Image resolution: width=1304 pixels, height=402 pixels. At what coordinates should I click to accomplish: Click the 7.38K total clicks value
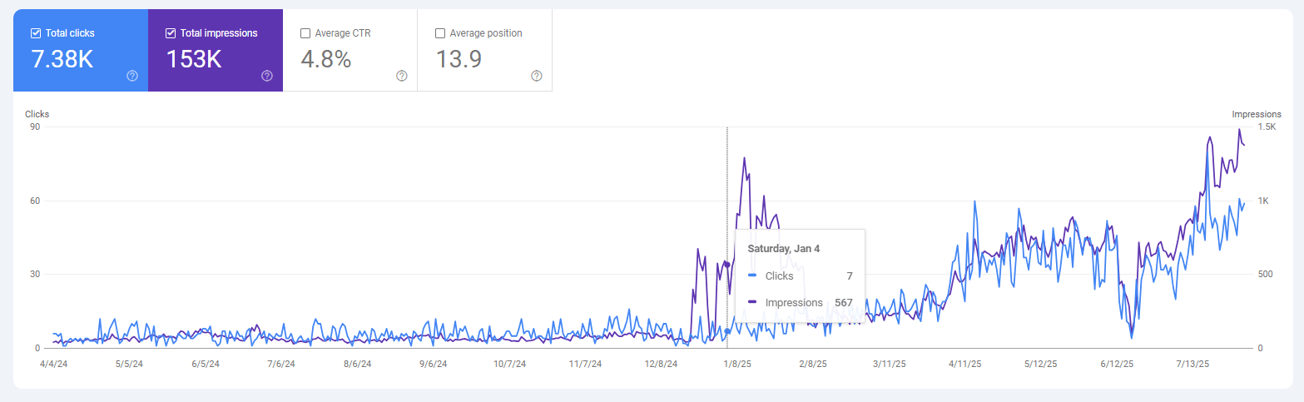[x=62, y=60]
